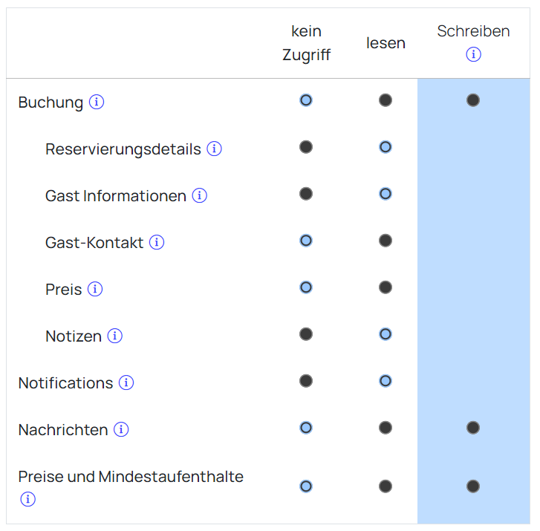
Task: Show info for the Preis row
Action: [95, 290]
